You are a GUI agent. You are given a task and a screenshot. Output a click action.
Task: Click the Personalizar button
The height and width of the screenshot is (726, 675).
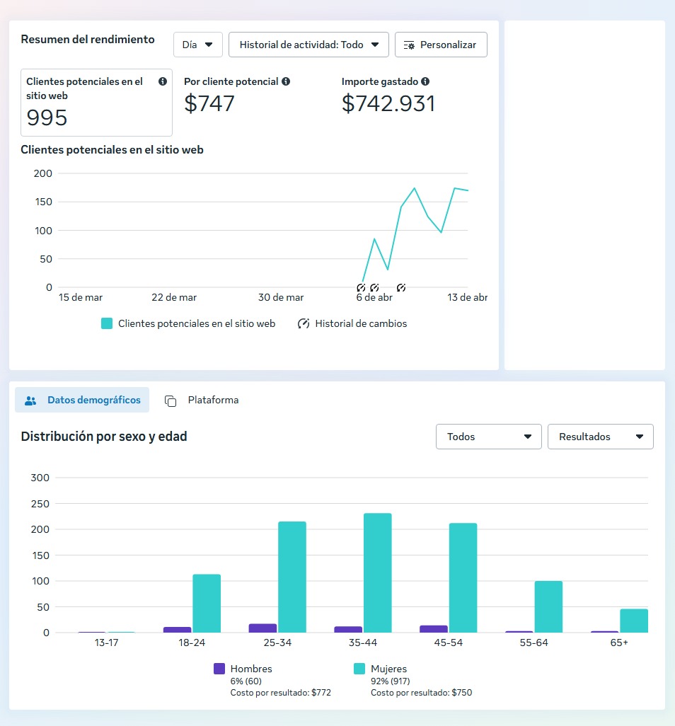[x=440, y=45]
